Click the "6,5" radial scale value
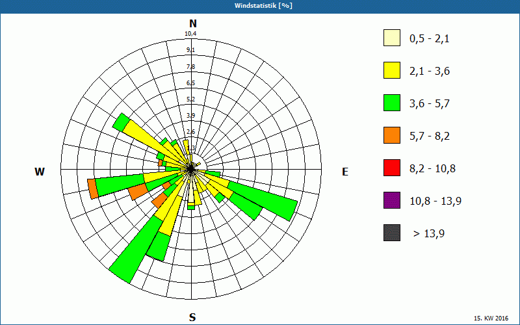Screen dimensions: 520x325 pyautogui.click(x=190, y=83)
